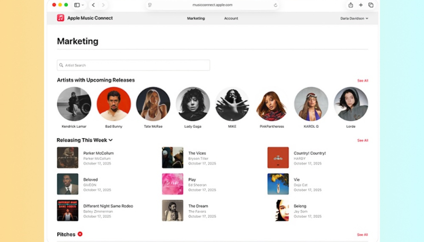Click the musicconnect.apple.com address field

[213, 5]
